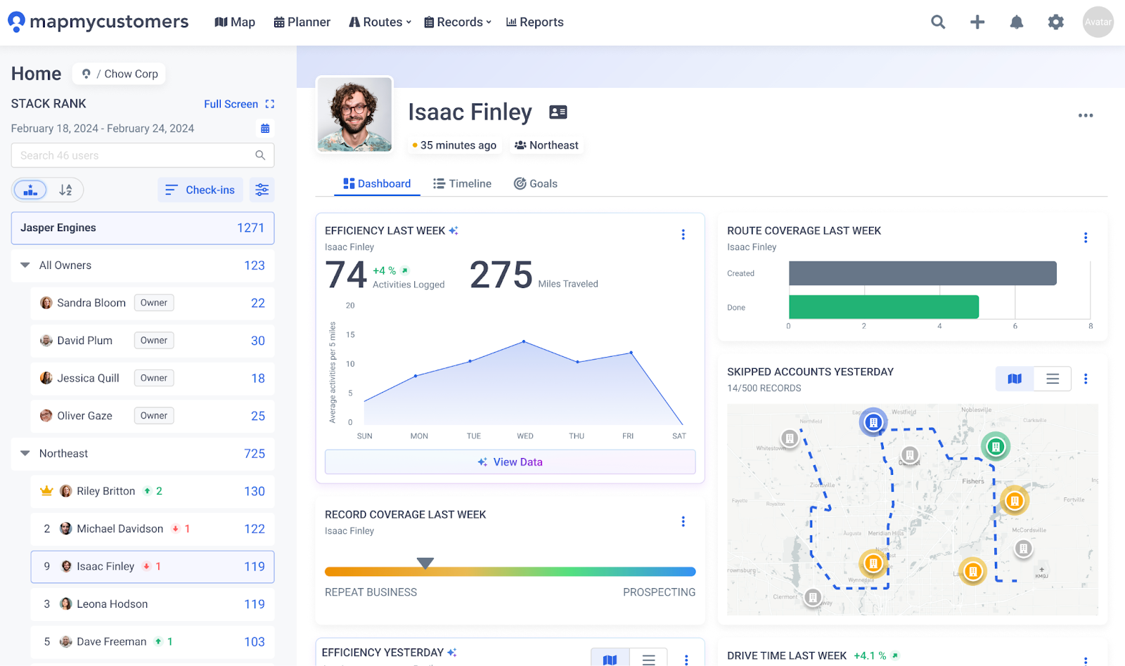This screenshot has width=1125, height=666.
Task: Click the Record Coverage slider marker
Action: [425, 563]
